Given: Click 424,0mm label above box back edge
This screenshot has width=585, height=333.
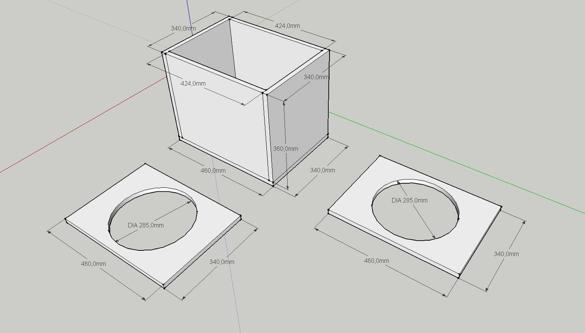Looking at the screenshot, I should [287, 26].
